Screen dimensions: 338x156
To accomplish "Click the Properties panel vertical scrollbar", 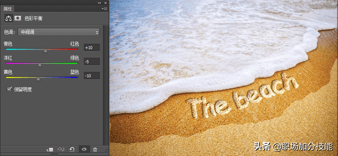I will (105, 85).
